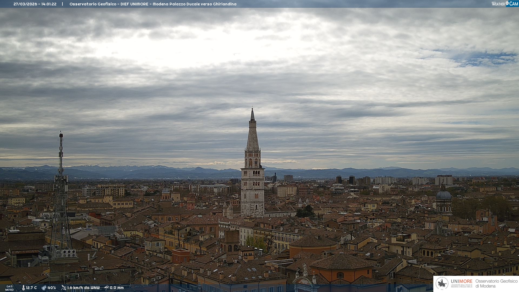Click the thermometer temperature icon
The width and height of the screenshot is (519, 292).
(24, 288)
